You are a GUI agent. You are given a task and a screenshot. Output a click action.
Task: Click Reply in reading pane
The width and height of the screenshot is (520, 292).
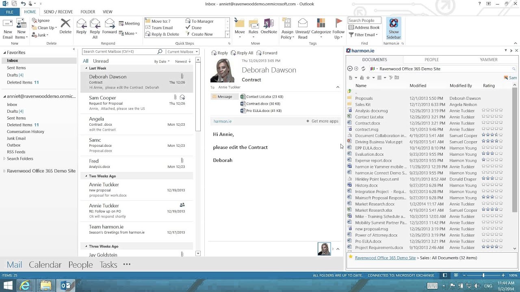[x=219, y=53]
